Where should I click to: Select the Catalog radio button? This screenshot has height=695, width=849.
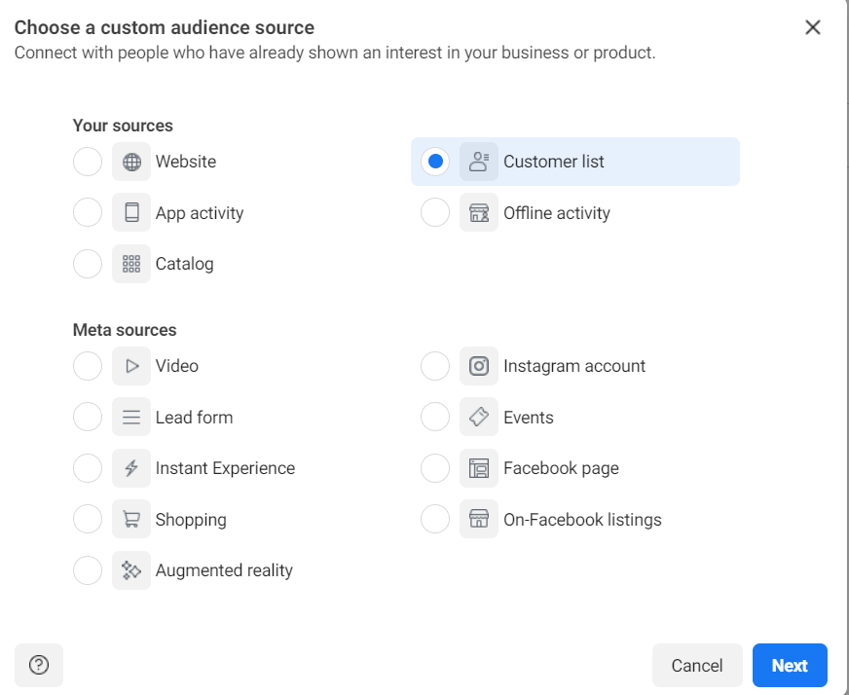(88, 264)
